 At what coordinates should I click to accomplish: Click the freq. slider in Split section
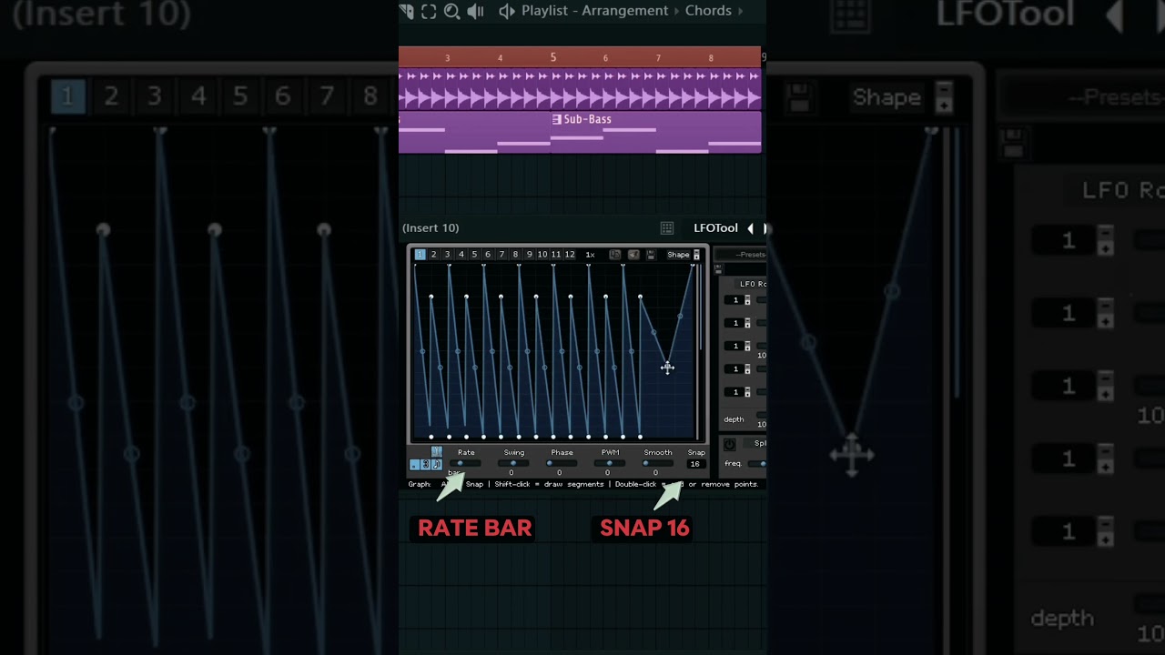(757, 464)
